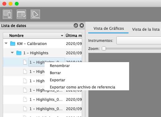The width and height of the screenshot is (161, 117).
Task: Open Nombre column sort dropdown arrow
Action: tap(62, 36)
